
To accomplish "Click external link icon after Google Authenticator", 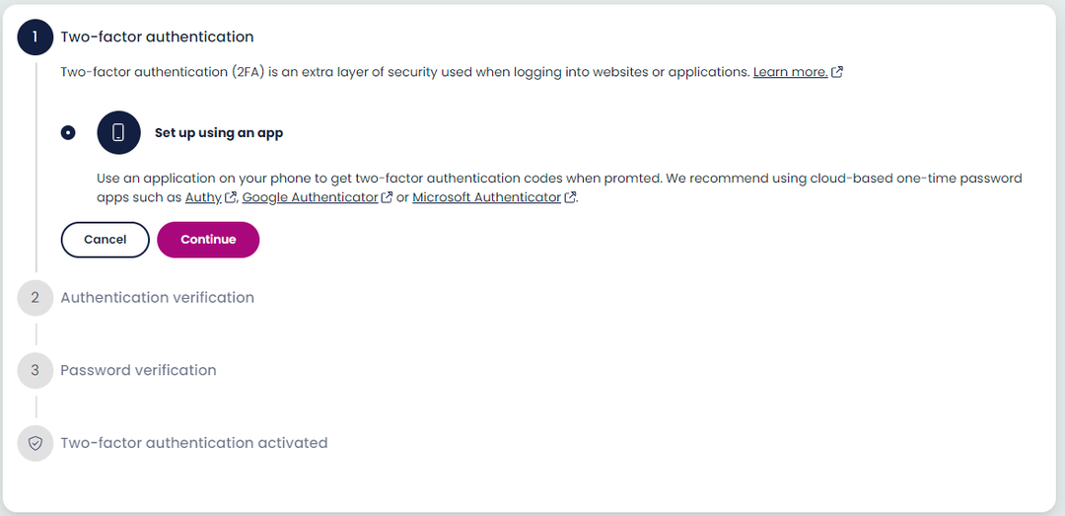I will [x=387, y=197].
